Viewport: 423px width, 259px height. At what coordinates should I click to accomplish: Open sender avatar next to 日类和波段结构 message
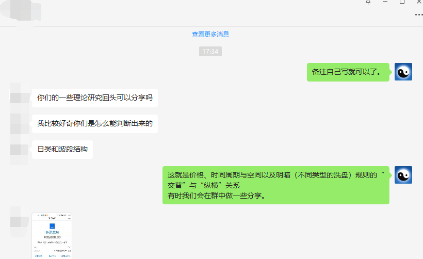click(x=19, y=150)
